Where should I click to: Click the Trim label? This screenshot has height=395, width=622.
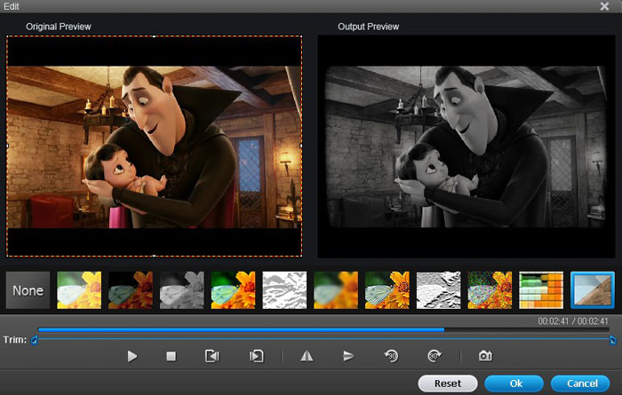[15, 340]
